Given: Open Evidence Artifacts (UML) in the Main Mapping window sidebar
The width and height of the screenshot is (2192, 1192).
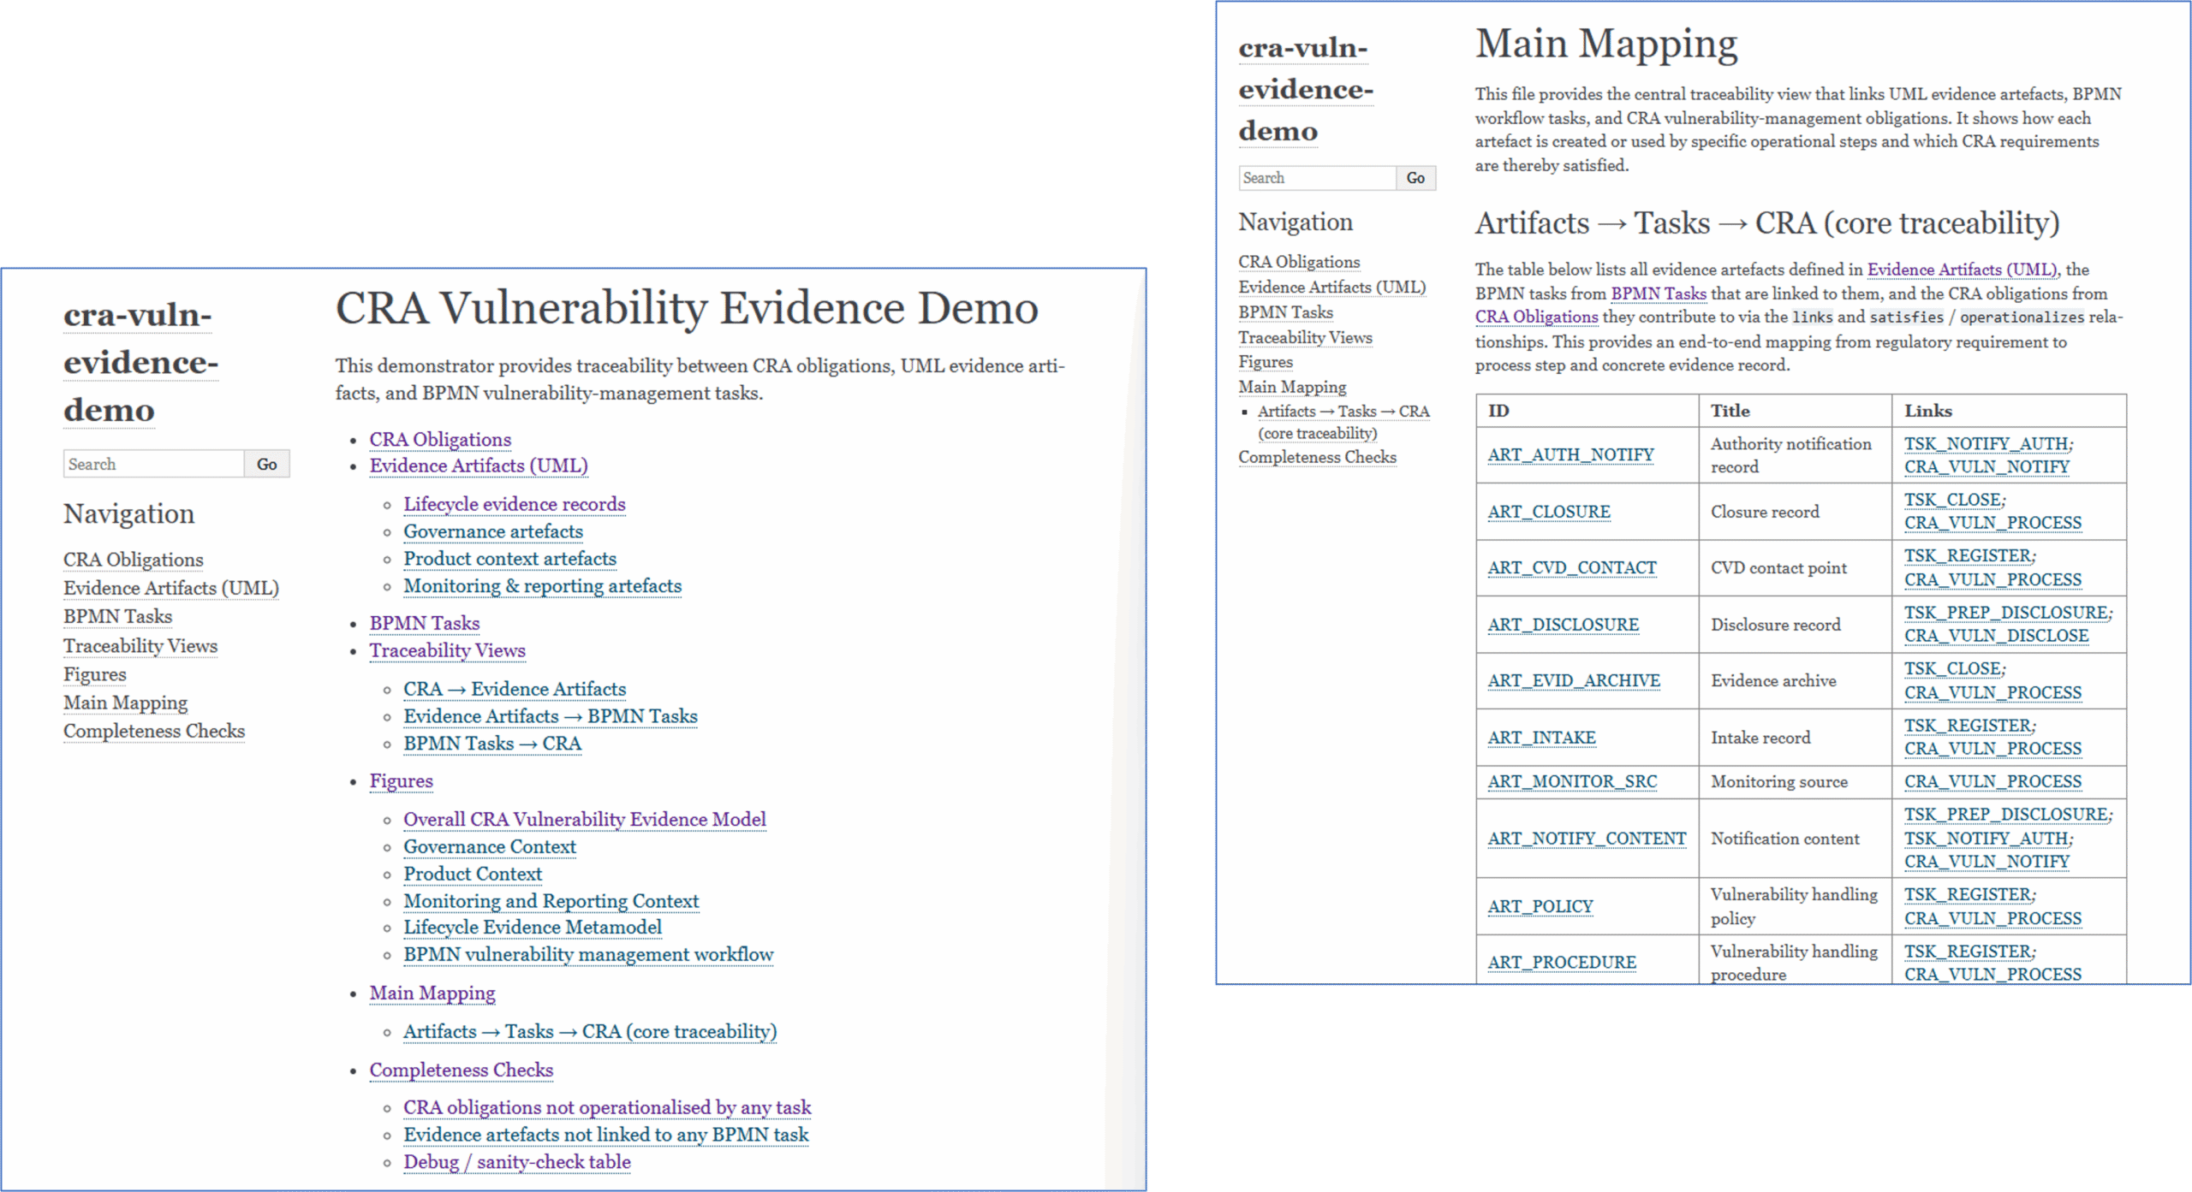Looking at the screenshot, I should coord(1332,287).
